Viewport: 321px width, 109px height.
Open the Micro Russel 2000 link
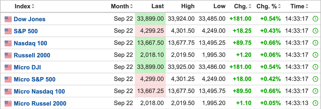point(40,103)
